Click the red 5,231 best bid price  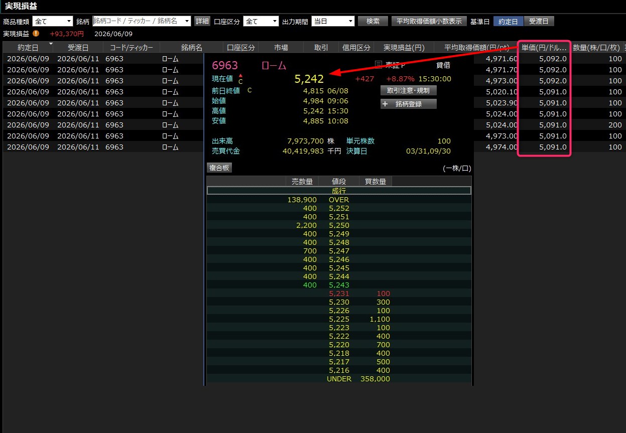[x=339, y=294]
